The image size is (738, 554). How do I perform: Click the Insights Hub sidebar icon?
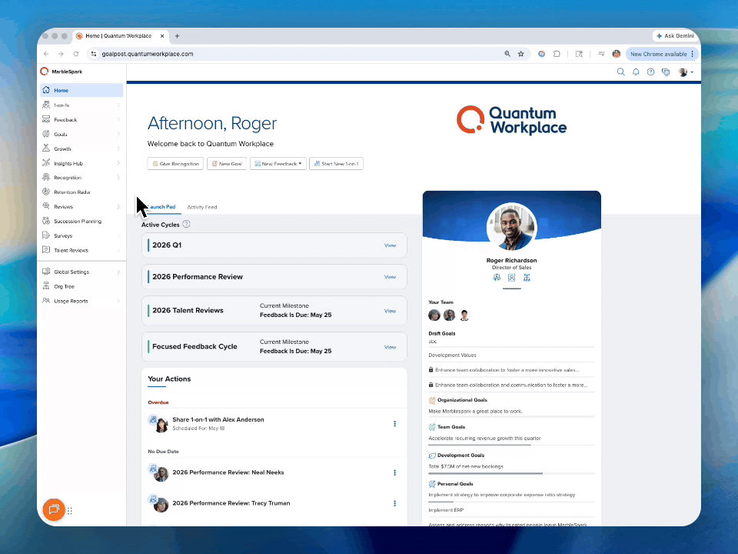46,163
